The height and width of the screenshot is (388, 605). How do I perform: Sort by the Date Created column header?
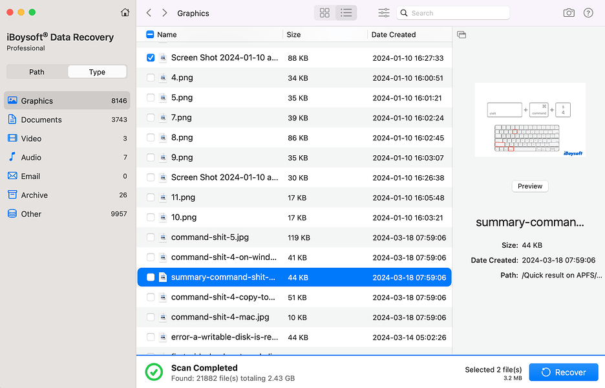pyautogui.click(x=394, y=34)
